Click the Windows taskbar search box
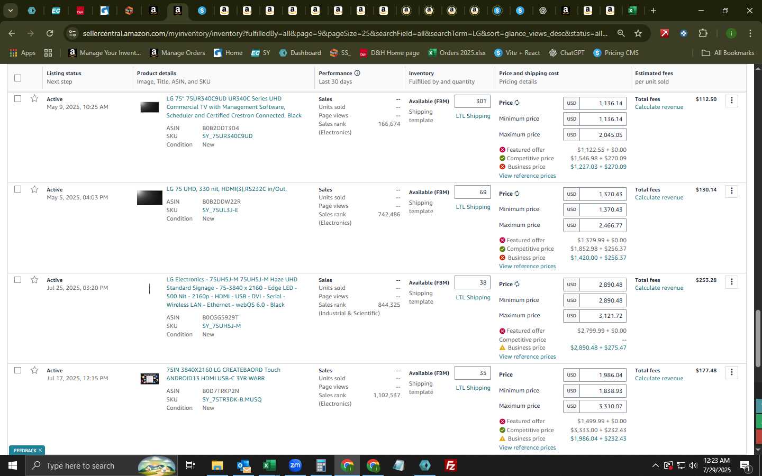The width and height of the screenshot is (762, 476). point(101,465)
